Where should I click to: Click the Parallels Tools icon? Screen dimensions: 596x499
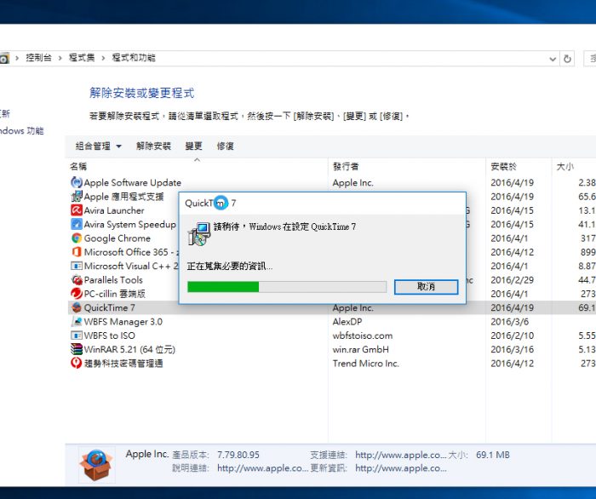[x=77, y=279]
